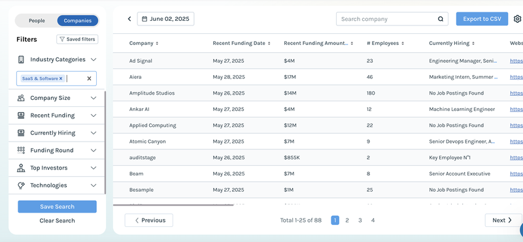Viewport: 523px width, 242px height.
Task: Open Ad Signal website link
Action: [x=516, y=61]
